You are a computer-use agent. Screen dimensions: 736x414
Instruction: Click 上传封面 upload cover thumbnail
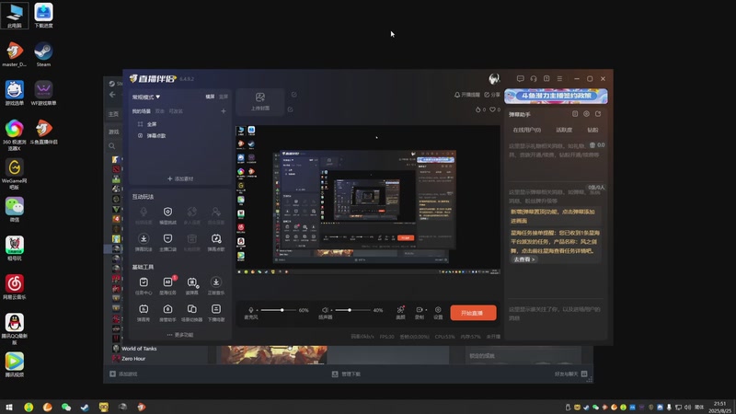[260, 101]
